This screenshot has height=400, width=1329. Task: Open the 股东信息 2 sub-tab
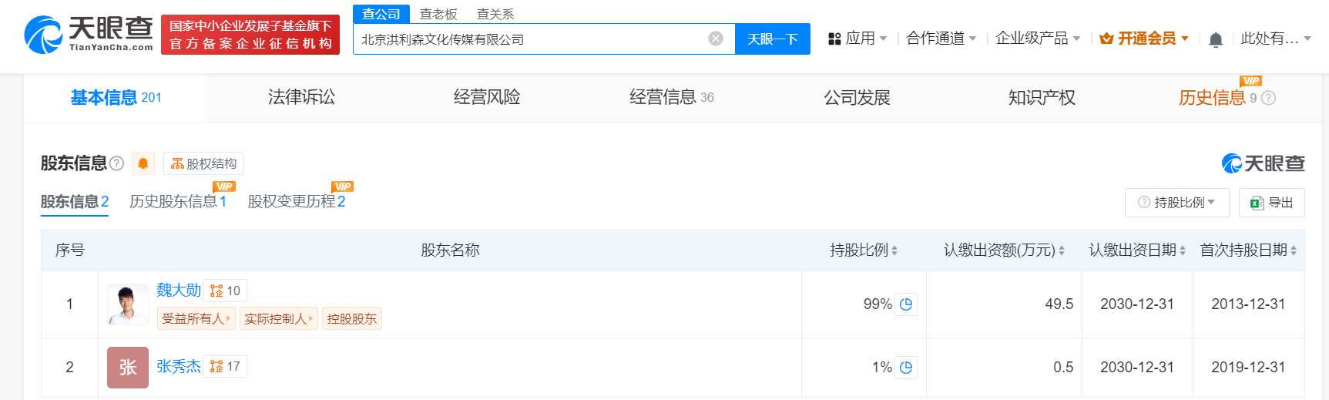[x=75, y=202]
